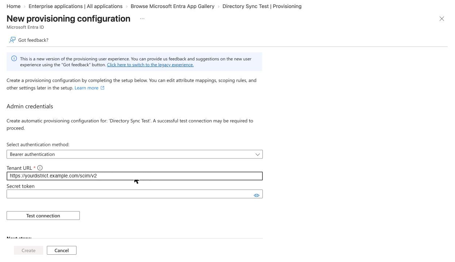The width and height of the screenshot is (455, 262).
Task: Click the Admin credentials heading
Action: (x=30, y=106)
